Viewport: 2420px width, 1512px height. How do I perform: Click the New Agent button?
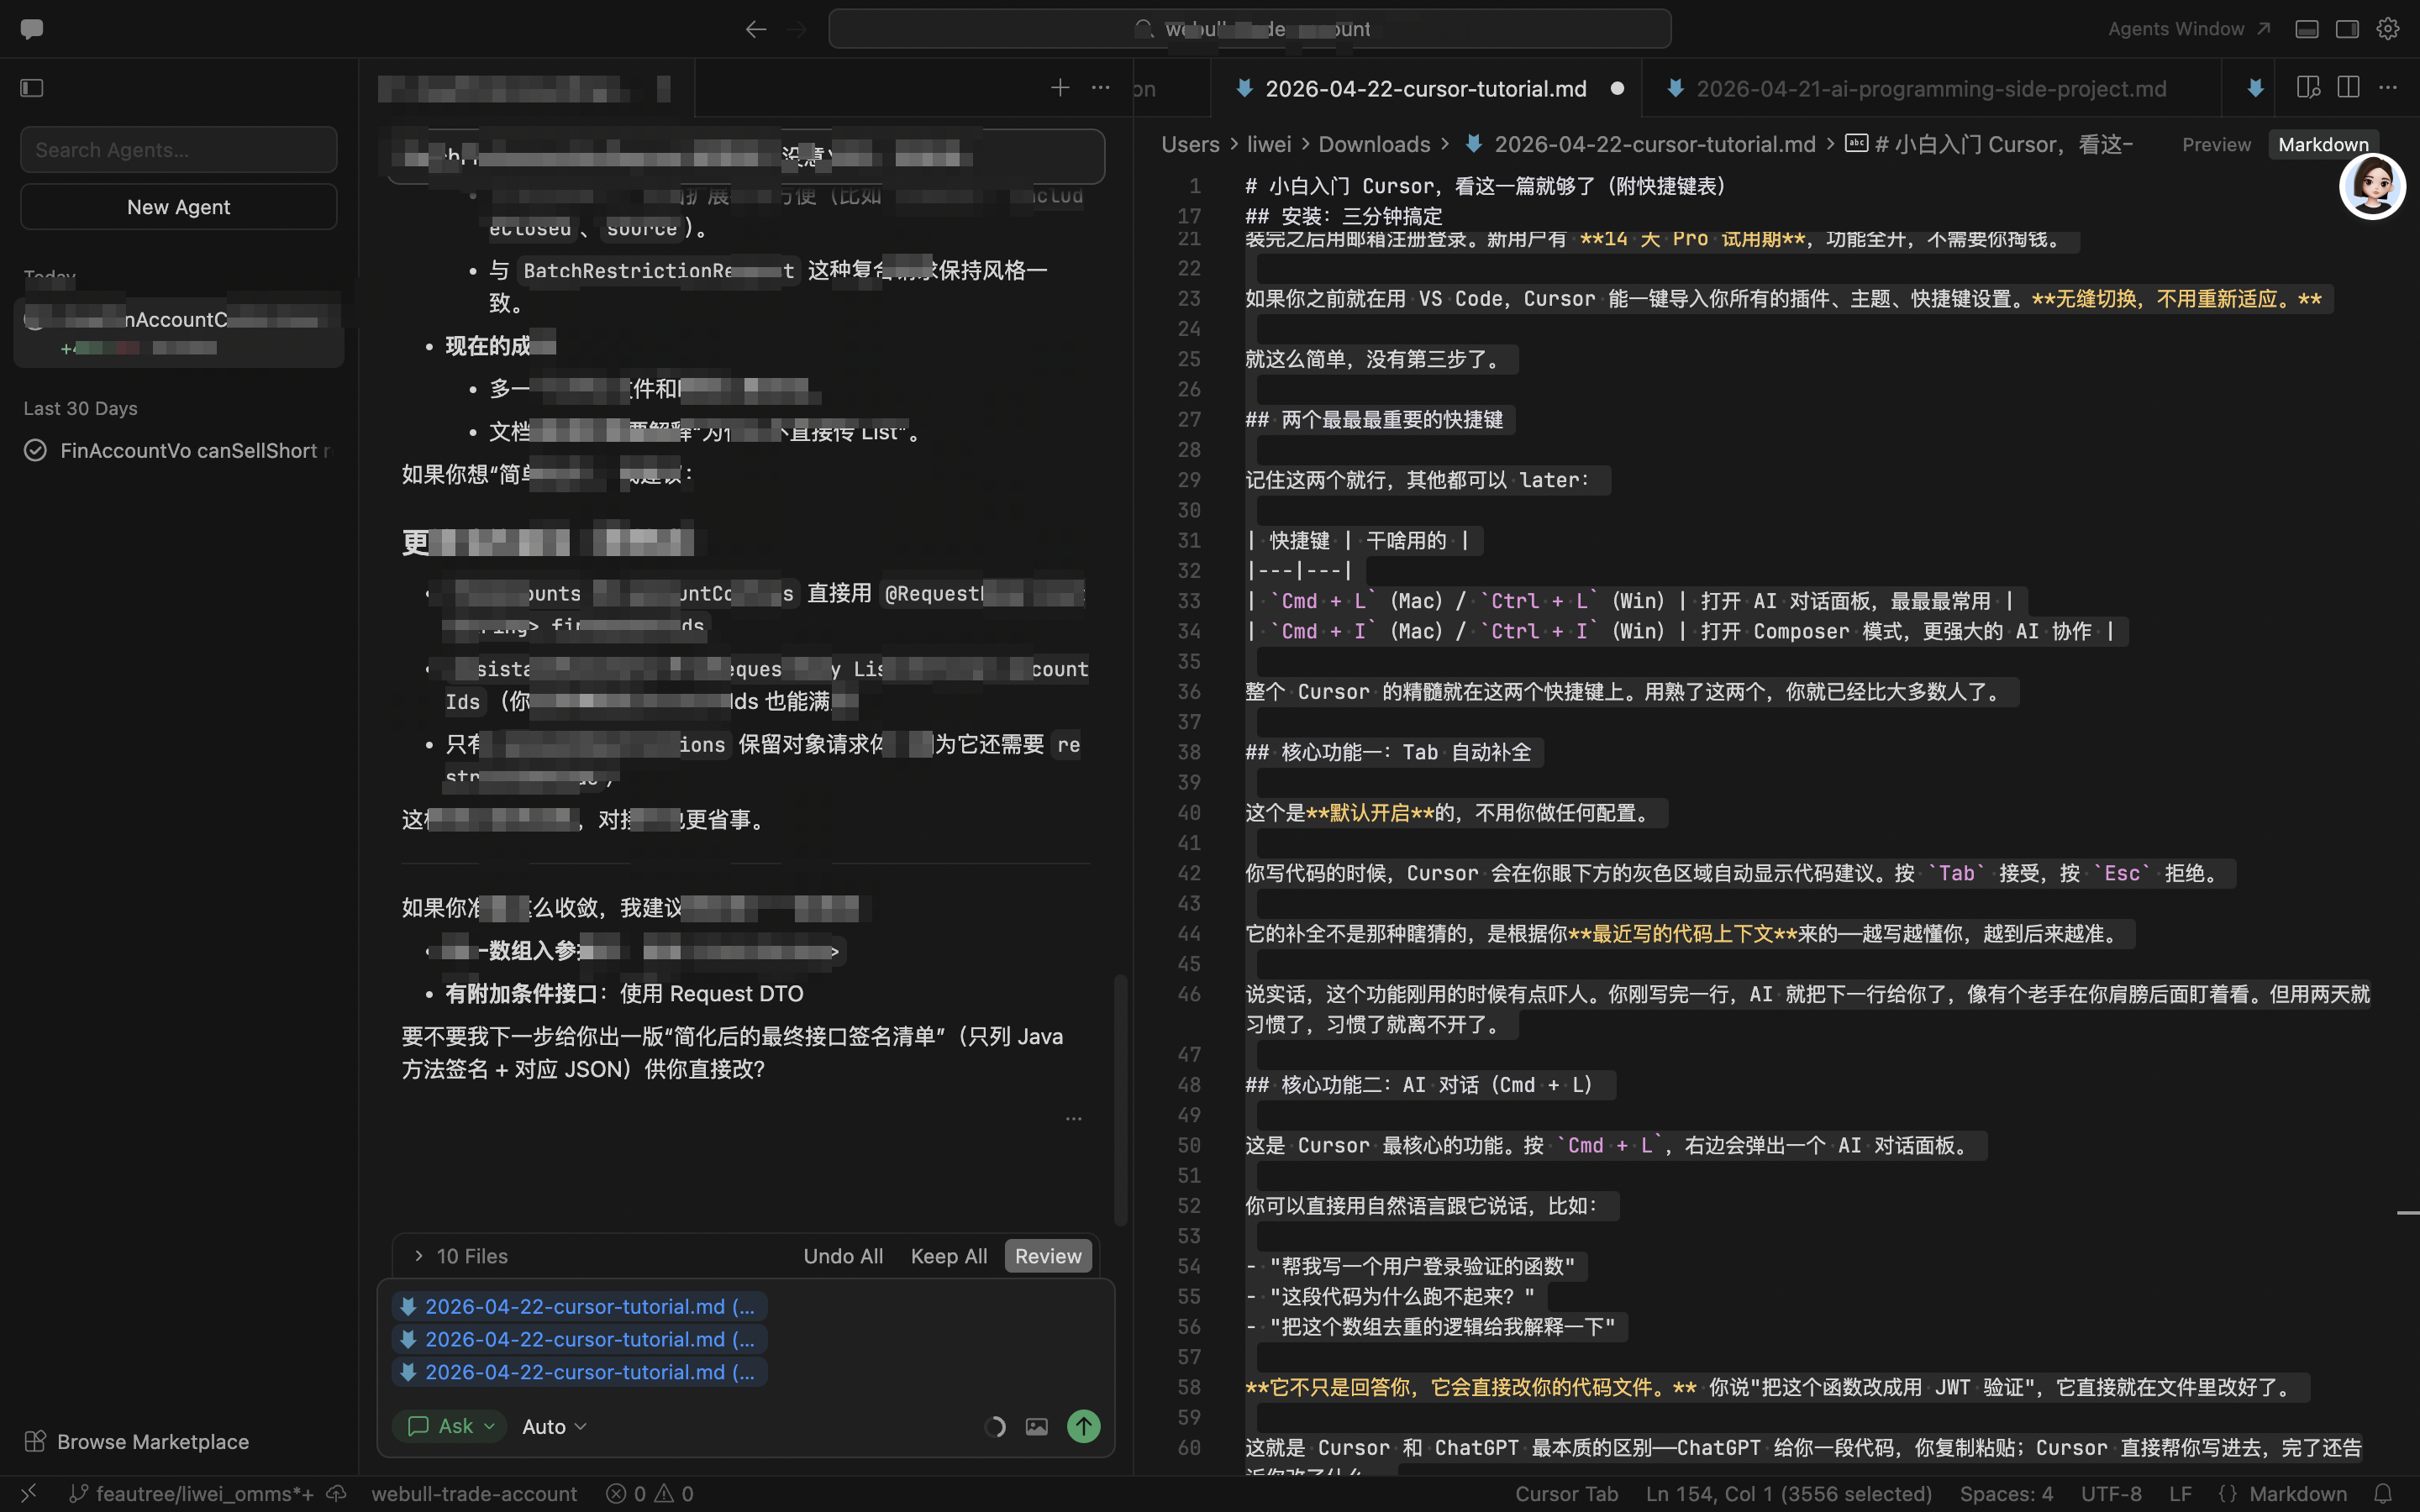point(179,207)
